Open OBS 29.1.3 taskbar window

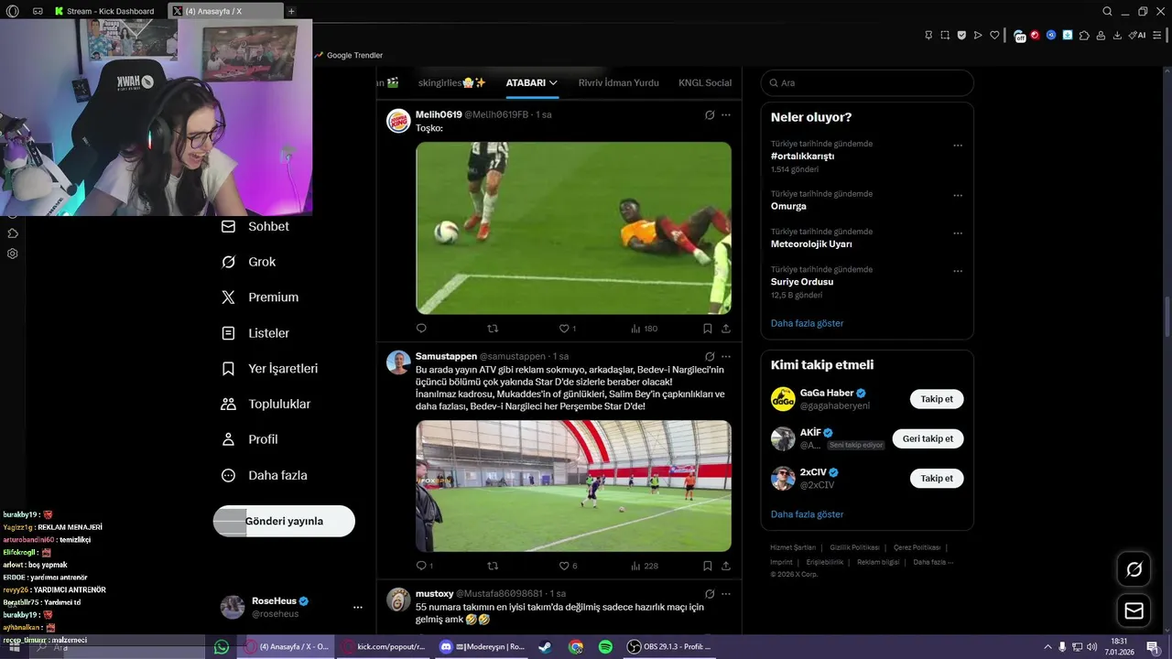coord(669,647)
